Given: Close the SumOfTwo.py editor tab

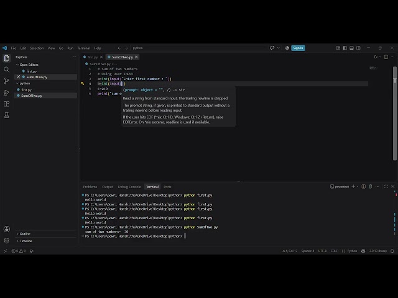Looking at the screenshot, I should 136,57.
